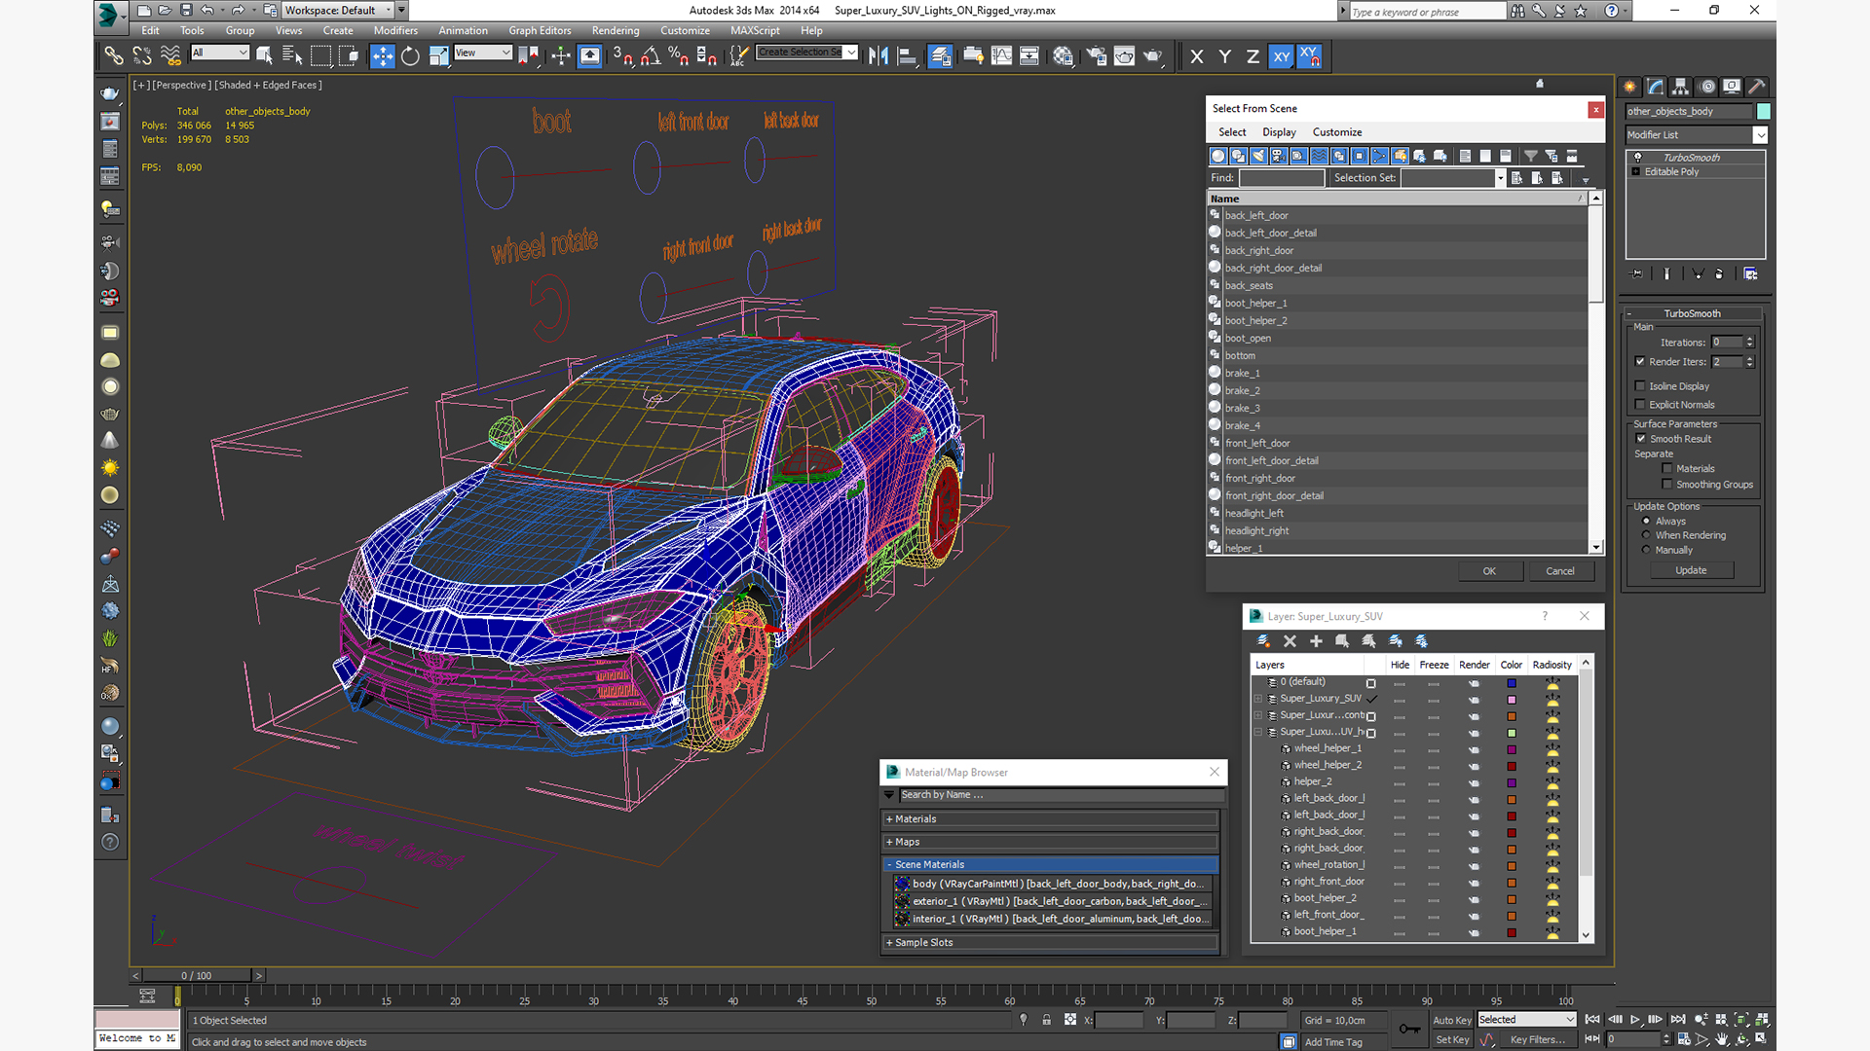This screenshot has height=1051, width=1870.
Task: Open the selection filter All dropdown
Action: (x=220, y=53)
